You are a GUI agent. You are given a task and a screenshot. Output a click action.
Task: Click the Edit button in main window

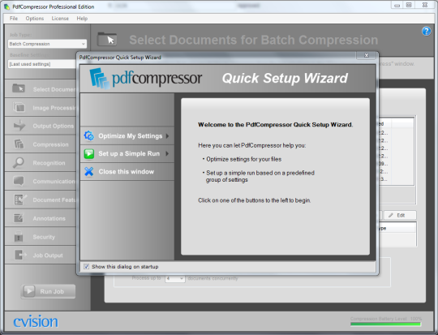(x=400, y=215)
